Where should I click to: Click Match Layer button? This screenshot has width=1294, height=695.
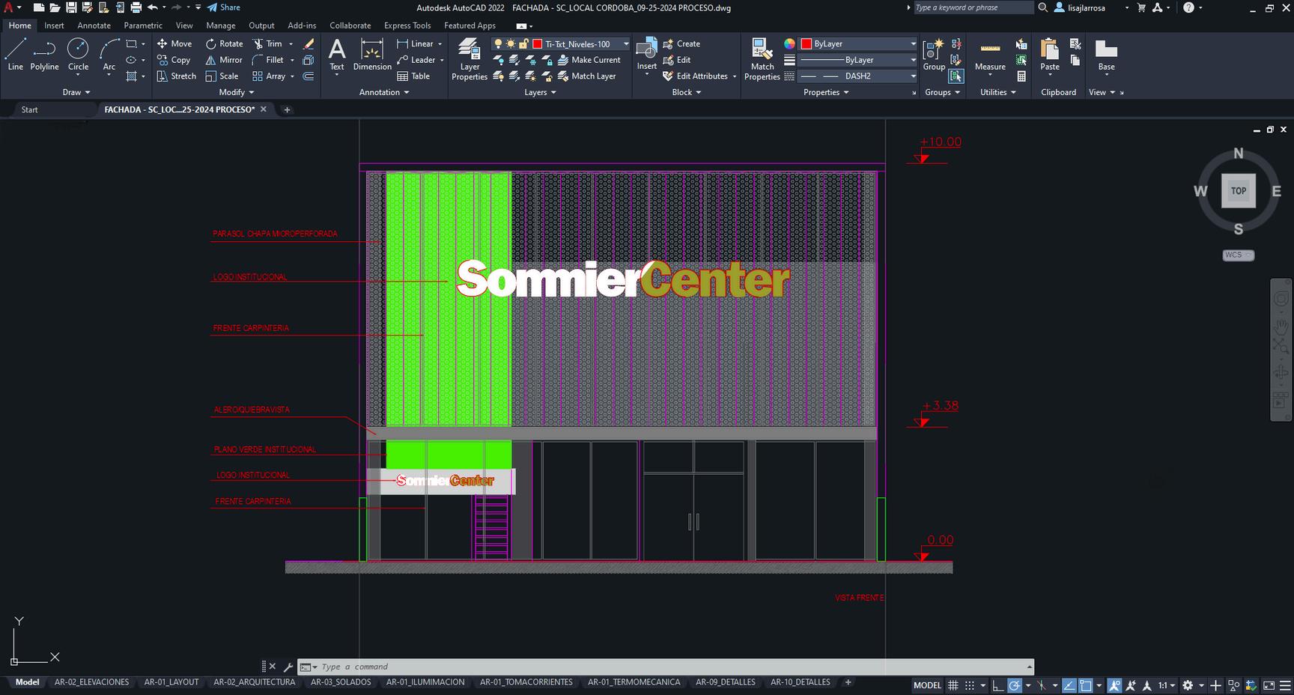click(x=587, y=76)
